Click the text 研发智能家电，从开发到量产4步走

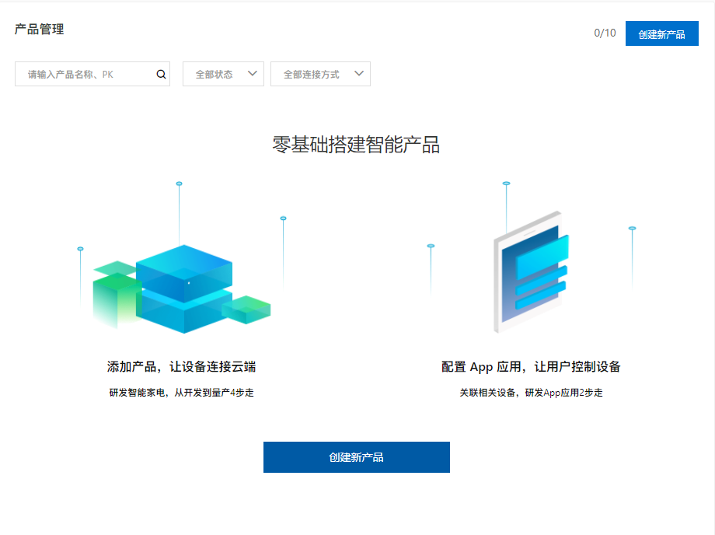[x=182, y=393]
